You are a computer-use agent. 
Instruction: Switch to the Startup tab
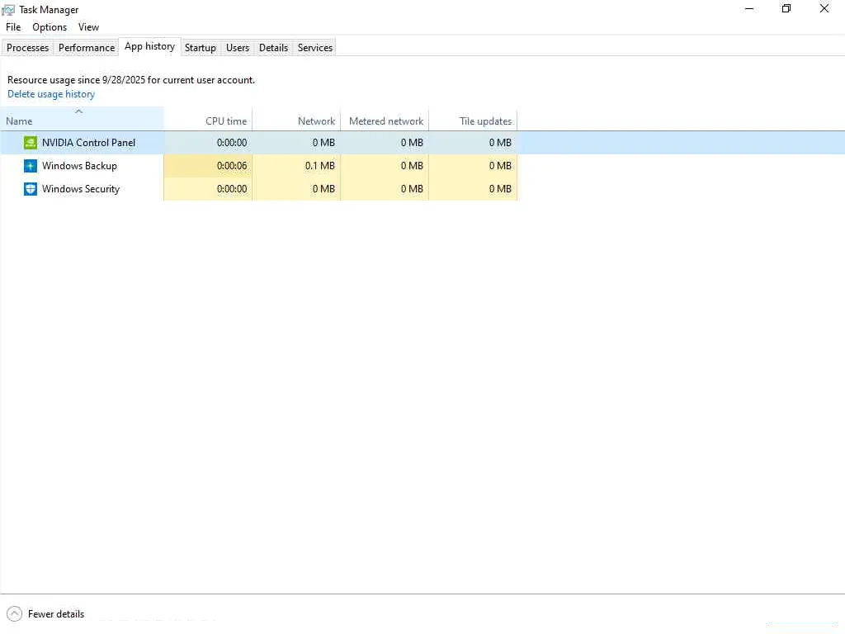click(201, 47)
